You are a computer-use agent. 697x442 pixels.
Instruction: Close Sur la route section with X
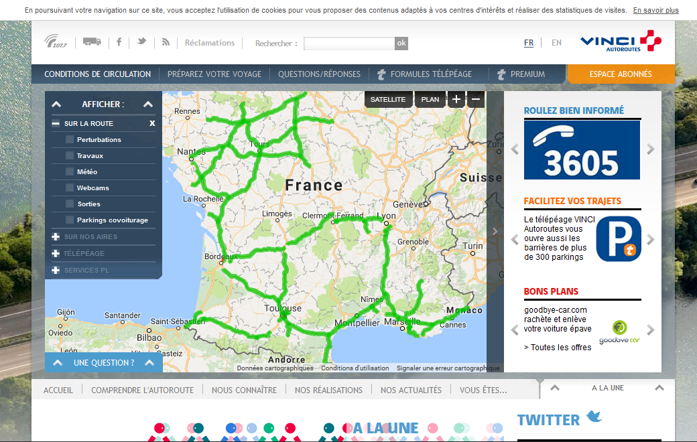coord(152,123)
